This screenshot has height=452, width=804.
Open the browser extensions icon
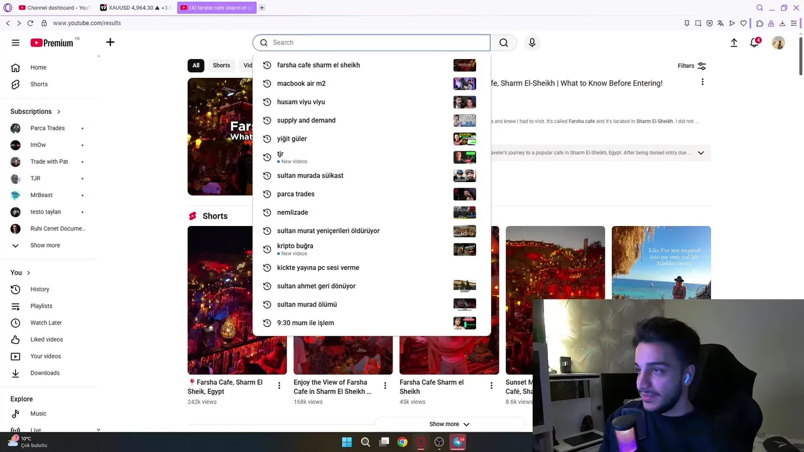(x=759, y=23)
